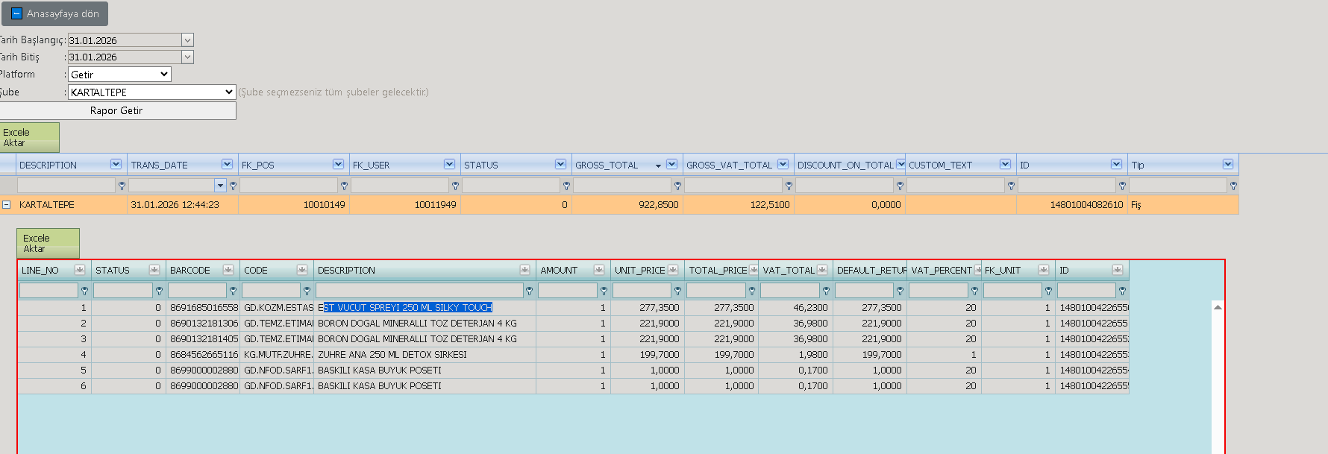The width and height of the screenshot is (1328, 454).
Task: Click the detail grid scrollbar up arrow
Action: point(1218,307)
